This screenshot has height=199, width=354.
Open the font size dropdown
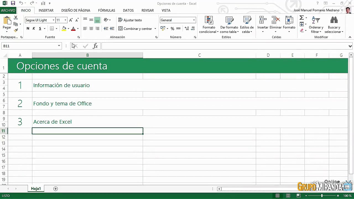coord(65,20)
